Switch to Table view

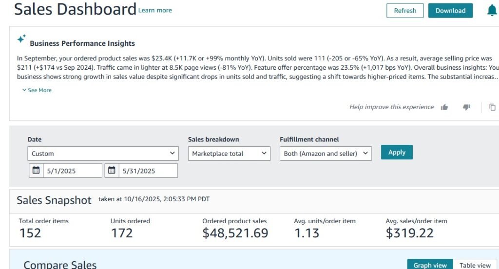[475, 265]
